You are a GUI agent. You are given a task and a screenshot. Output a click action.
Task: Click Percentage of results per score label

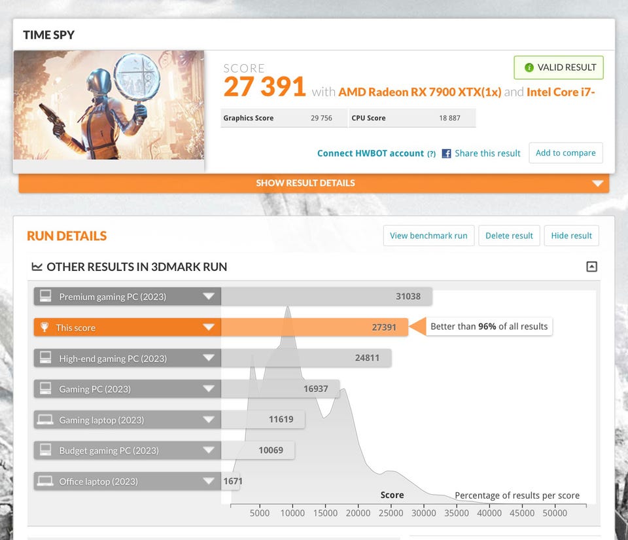(517, 495)
